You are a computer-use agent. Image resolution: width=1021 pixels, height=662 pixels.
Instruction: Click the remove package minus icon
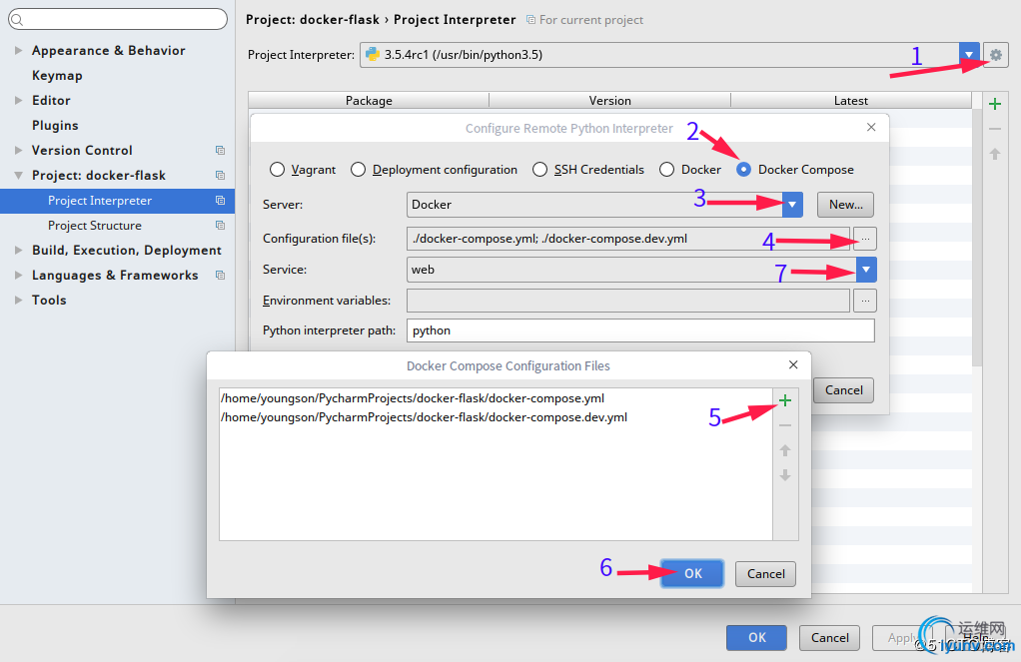[x=994, y=129]
